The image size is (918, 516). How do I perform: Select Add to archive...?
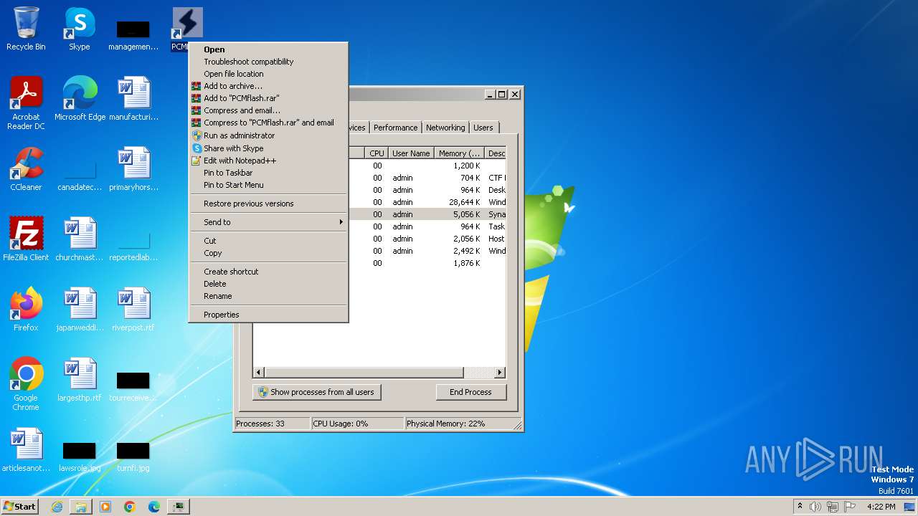(x=268, y=86)
